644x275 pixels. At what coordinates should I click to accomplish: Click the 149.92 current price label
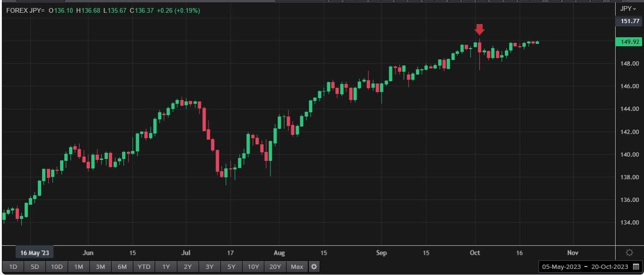point(629,42)
